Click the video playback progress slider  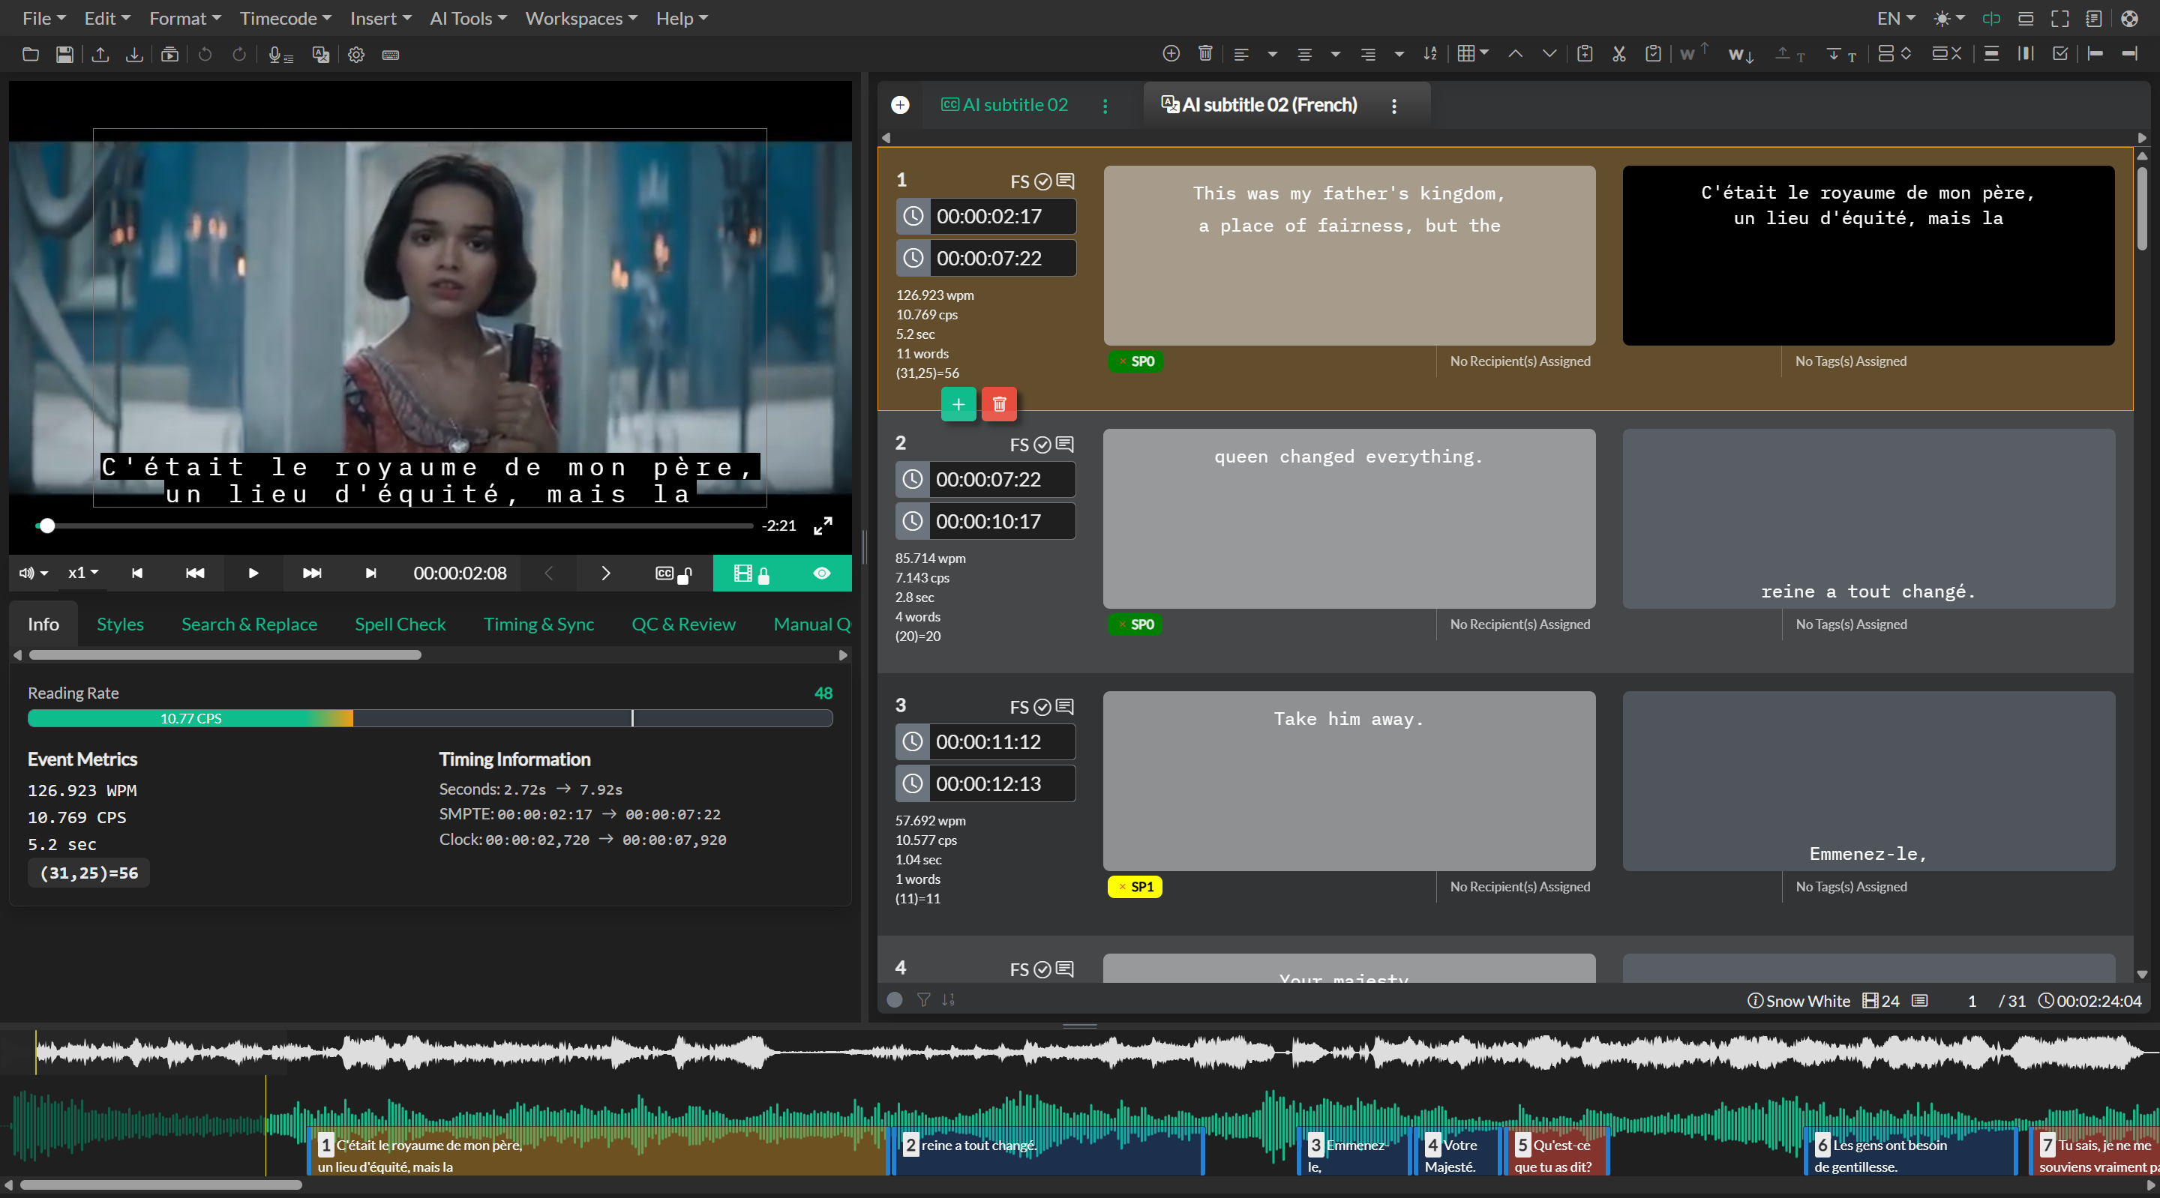click(394, 526)
